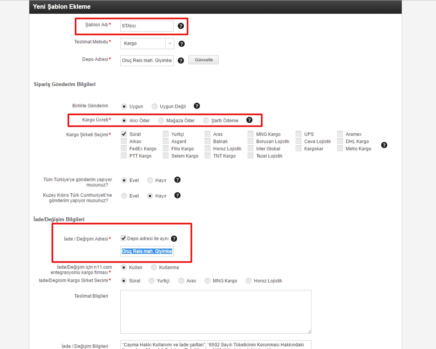Choose Kullanma for n11.com integrated cargo
Screen dimensions: 436x349
[154, 267]
